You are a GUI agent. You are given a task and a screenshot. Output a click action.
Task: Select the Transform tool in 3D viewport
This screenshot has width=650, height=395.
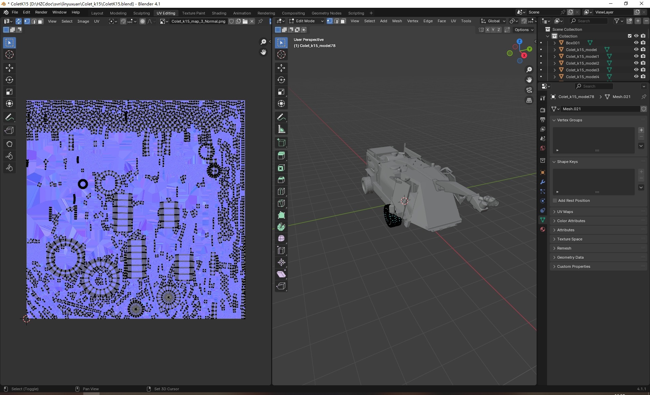[281, 103]
